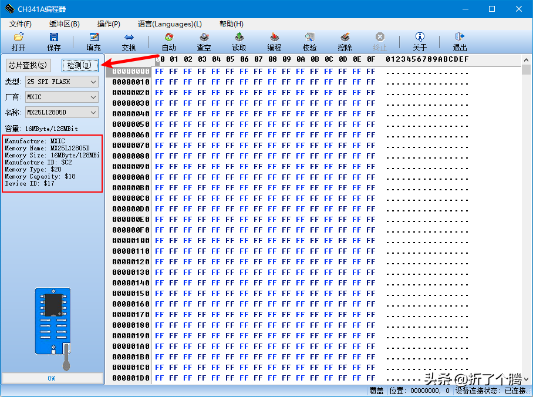
Task: Select address row 000000F0
Action: [x=131, y=230]
